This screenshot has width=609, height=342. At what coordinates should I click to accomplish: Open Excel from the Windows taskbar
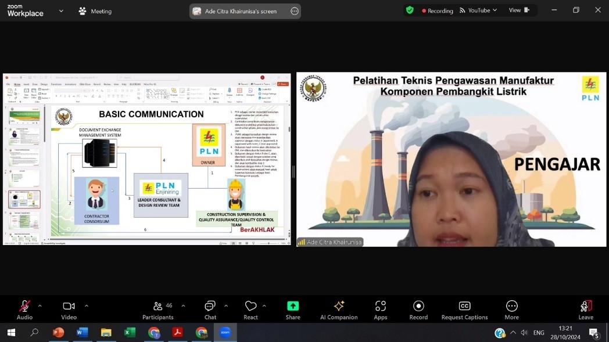pos(130,333)
